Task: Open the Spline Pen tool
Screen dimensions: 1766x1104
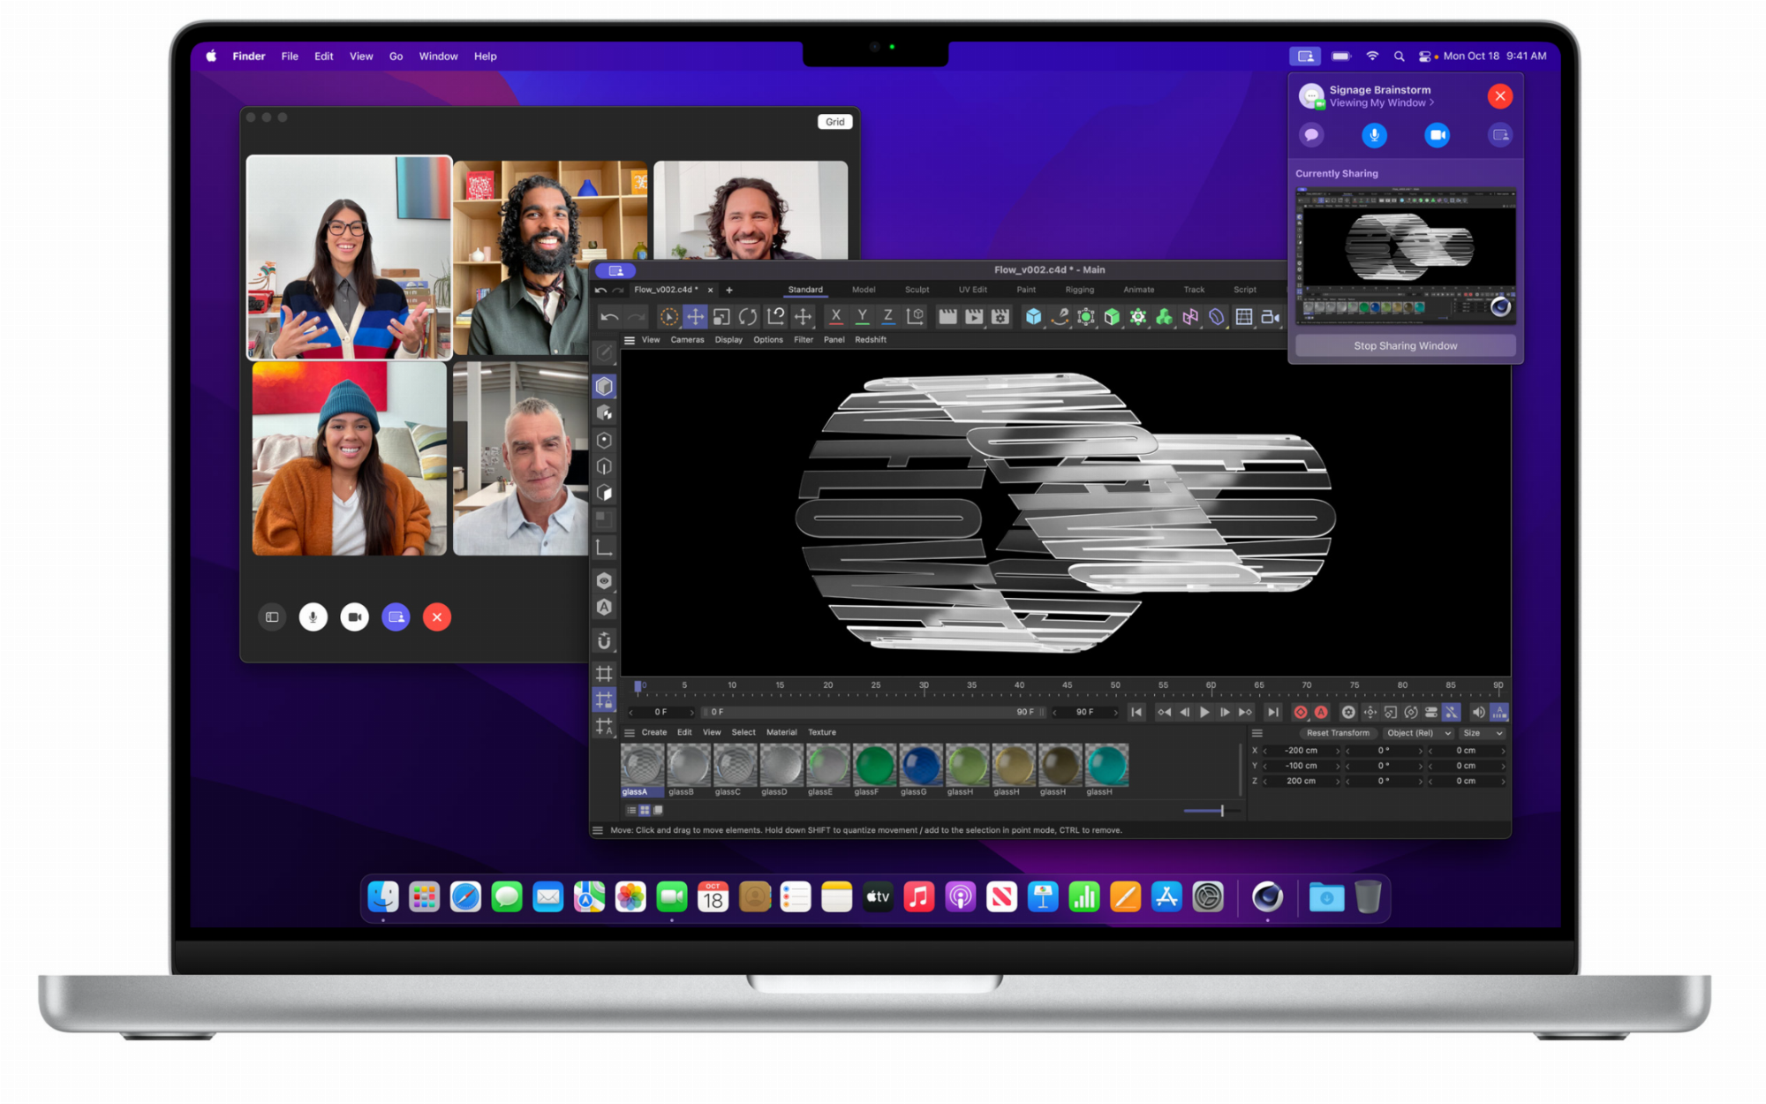Action: [x=1060, y=316]
